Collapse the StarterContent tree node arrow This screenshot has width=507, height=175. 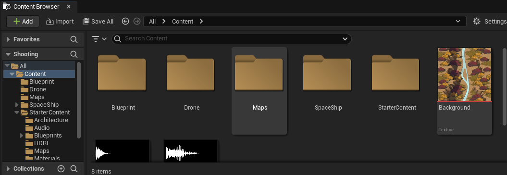click(x=17, y=112)
